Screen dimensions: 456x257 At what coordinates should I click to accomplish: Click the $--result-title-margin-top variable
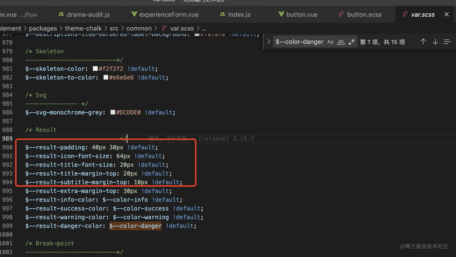coord(71,174)
